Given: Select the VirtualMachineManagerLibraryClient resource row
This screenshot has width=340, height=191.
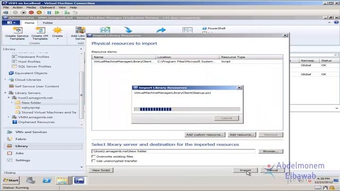Looking at the screenshot, I should [187, 62].
